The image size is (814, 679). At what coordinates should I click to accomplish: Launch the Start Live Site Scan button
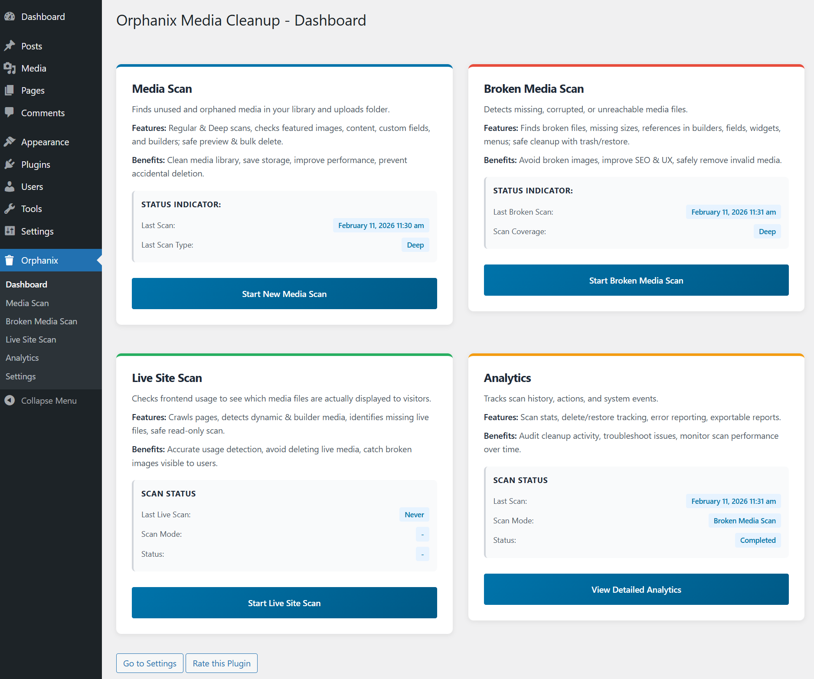284,603
